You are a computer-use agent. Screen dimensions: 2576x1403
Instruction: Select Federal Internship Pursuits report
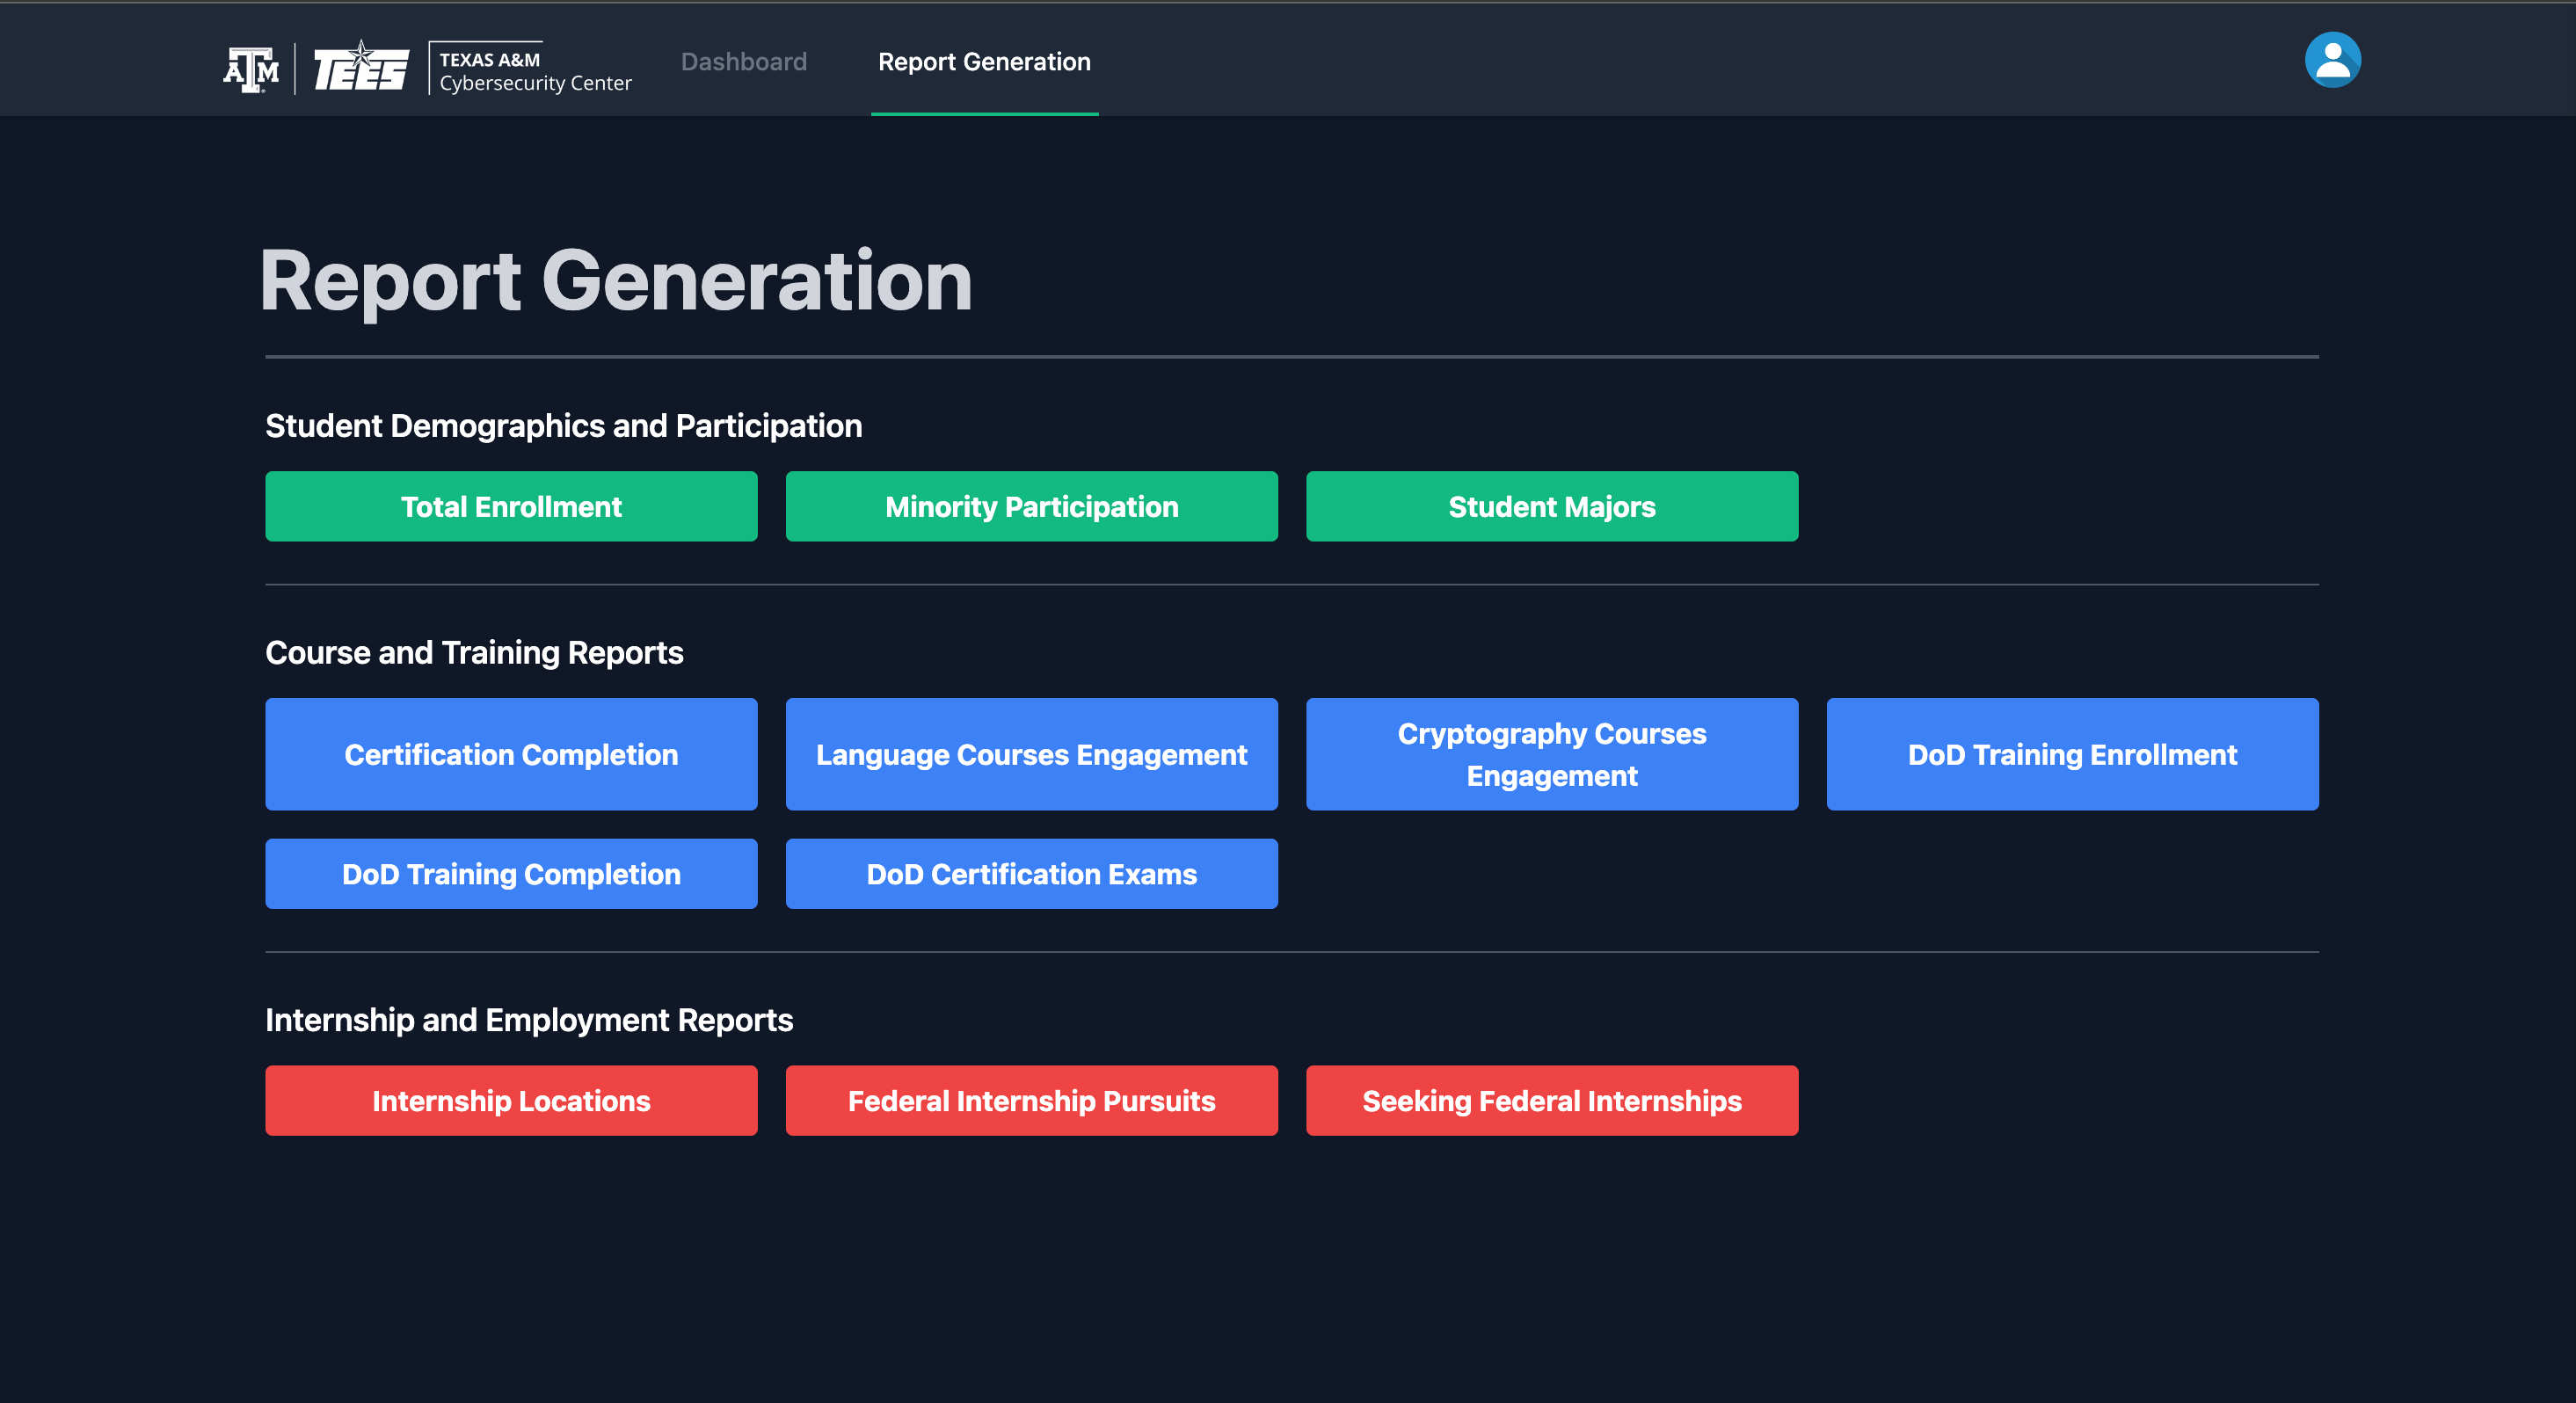coord(1031,1101)
